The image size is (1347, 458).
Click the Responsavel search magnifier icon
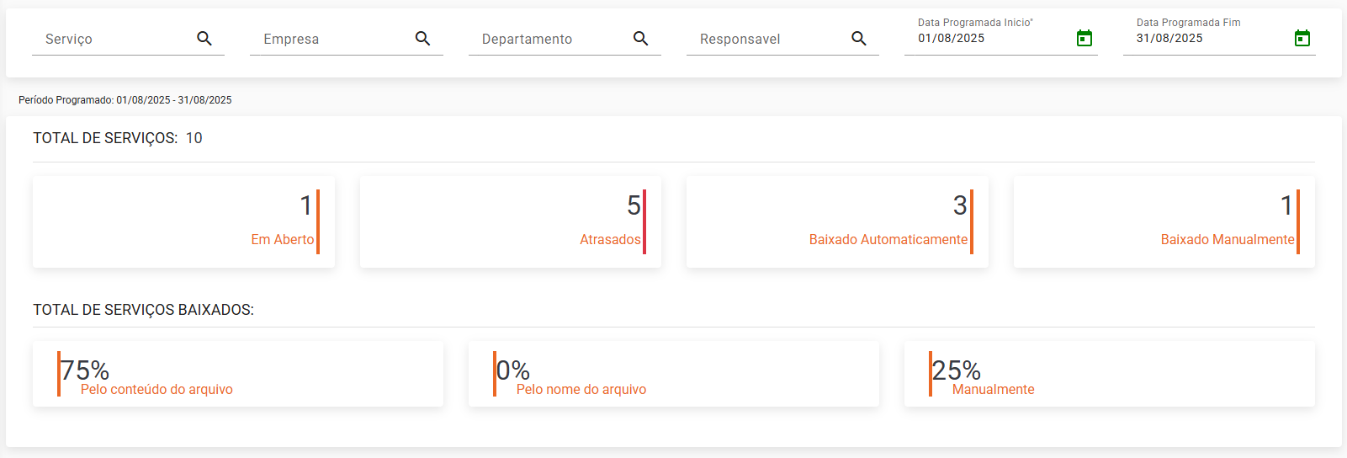coord(859,39)
